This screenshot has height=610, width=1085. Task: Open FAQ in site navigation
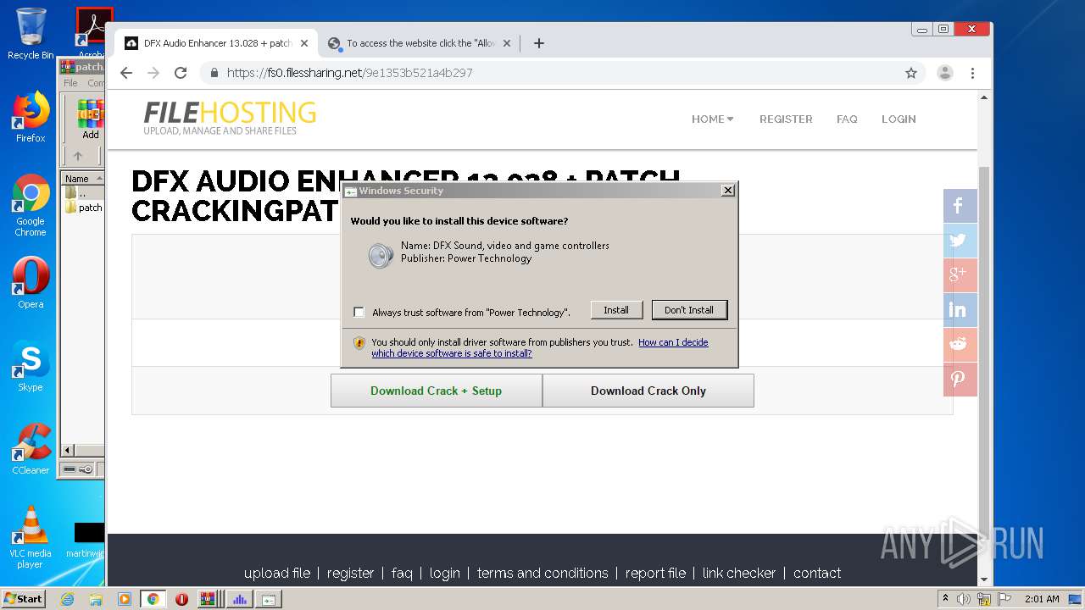coord(847,119)
